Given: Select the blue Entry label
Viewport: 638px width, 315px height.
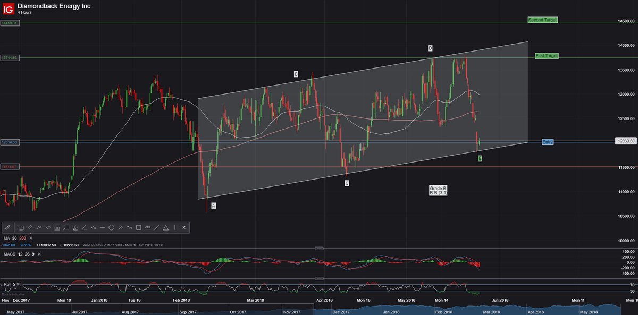Looking at the screenshot, I should click(x=548, y=142).
